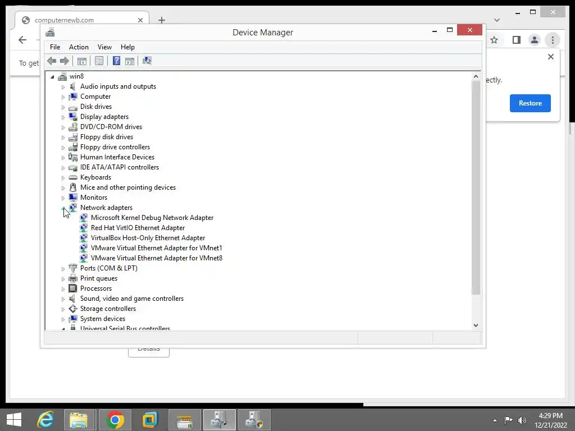
Task: Toggle the Show/Hide Action Pane icon
Action: click(x=130, y=61)
